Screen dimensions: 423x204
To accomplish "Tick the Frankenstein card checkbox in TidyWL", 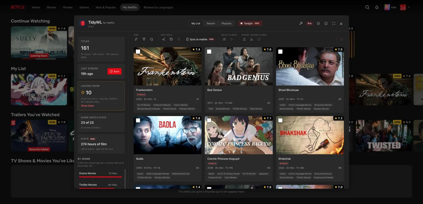I will pos(138,52).
